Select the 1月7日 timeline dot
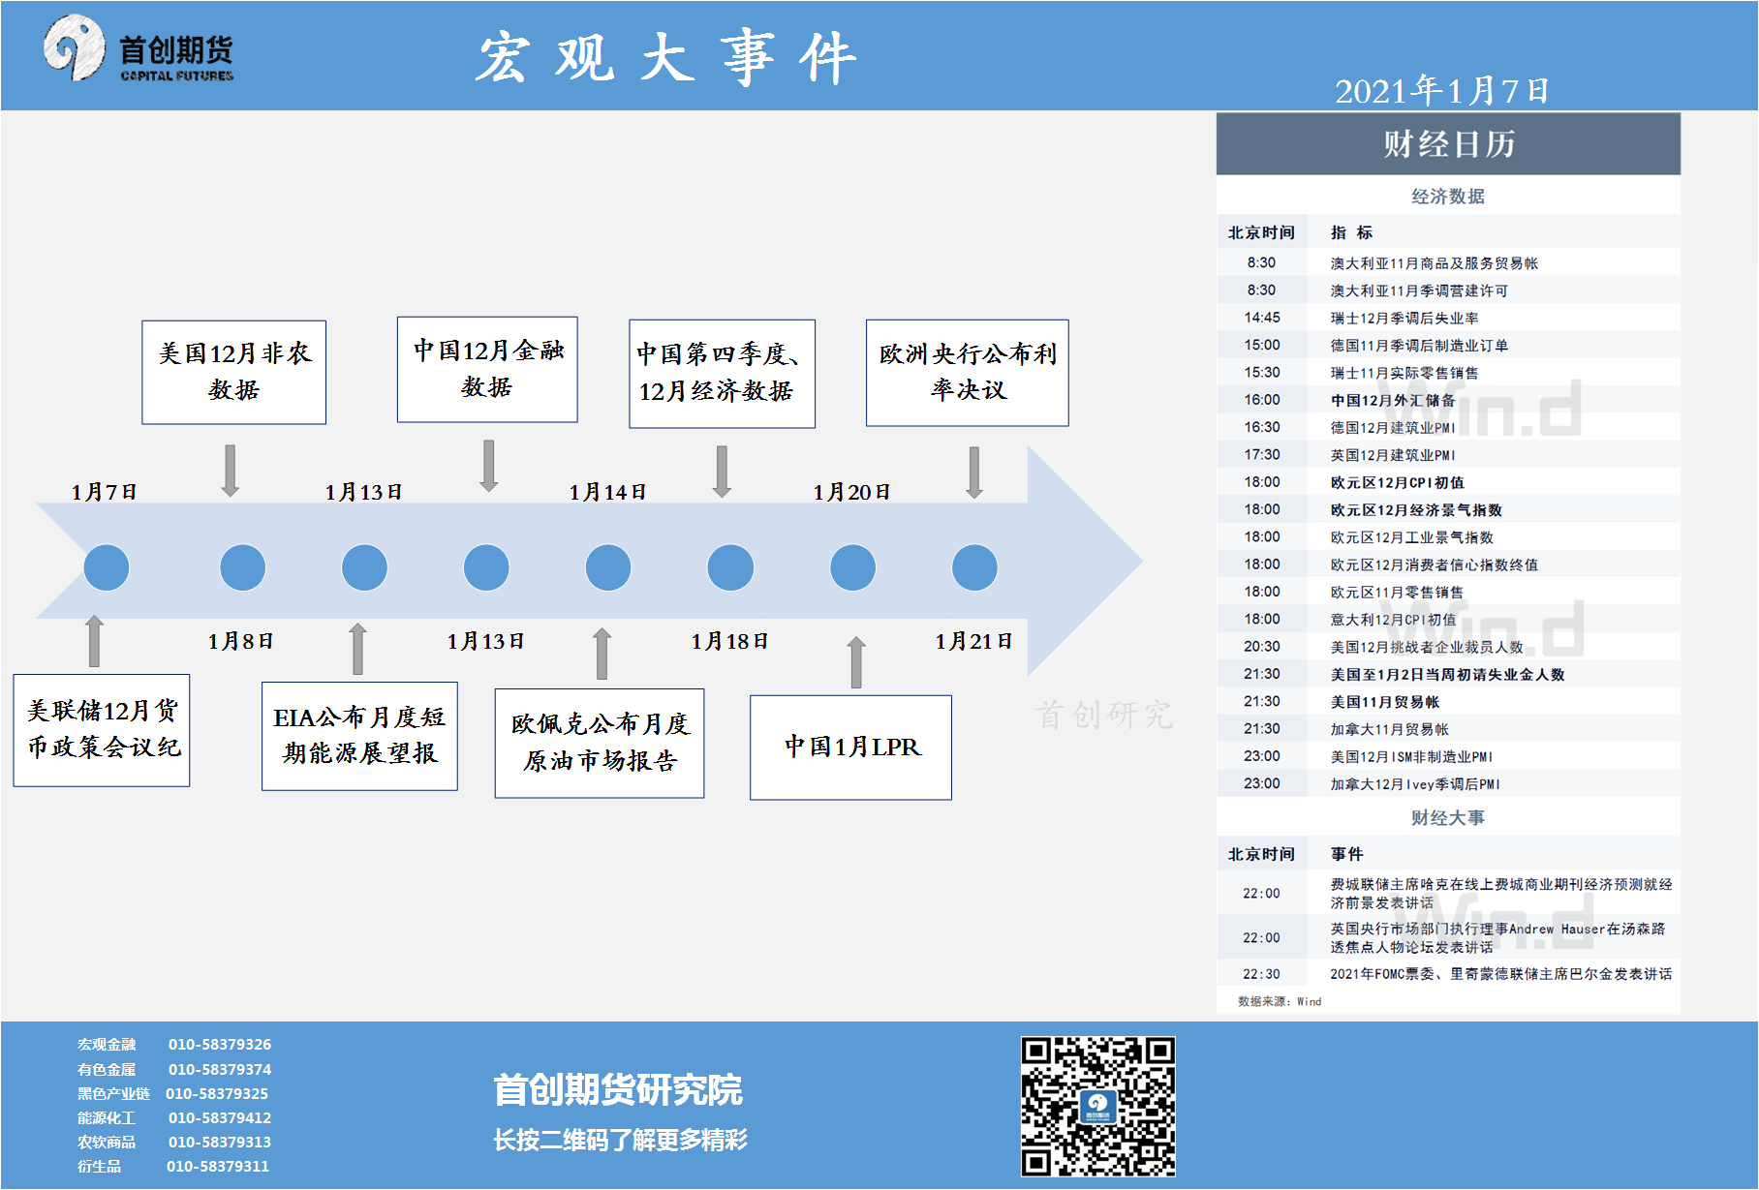 point(107,567)
